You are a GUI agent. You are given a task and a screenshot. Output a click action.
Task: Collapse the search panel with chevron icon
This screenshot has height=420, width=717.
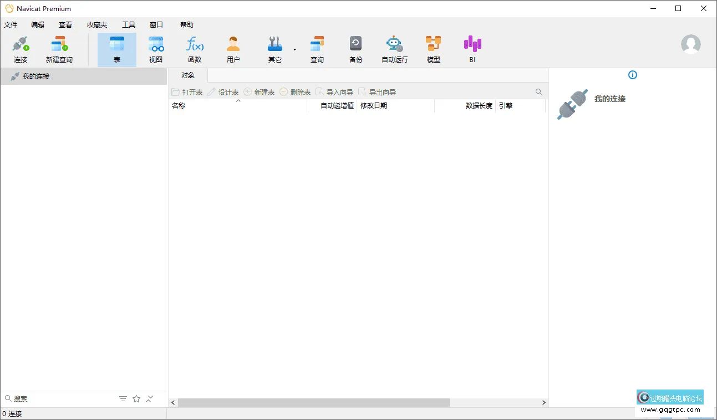149,398
